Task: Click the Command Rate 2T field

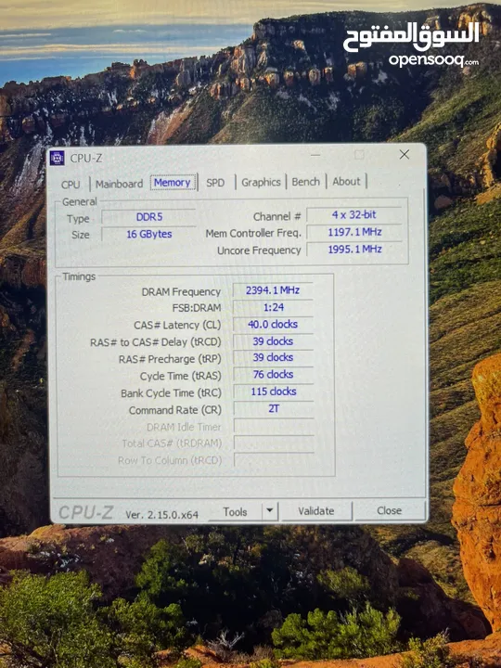Action: (273, 409)
